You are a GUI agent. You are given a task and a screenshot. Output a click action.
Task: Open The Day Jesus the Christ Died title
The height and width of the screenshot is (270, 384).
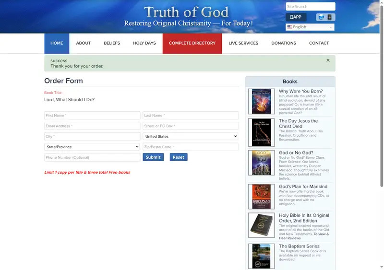[x=298, y=124]
